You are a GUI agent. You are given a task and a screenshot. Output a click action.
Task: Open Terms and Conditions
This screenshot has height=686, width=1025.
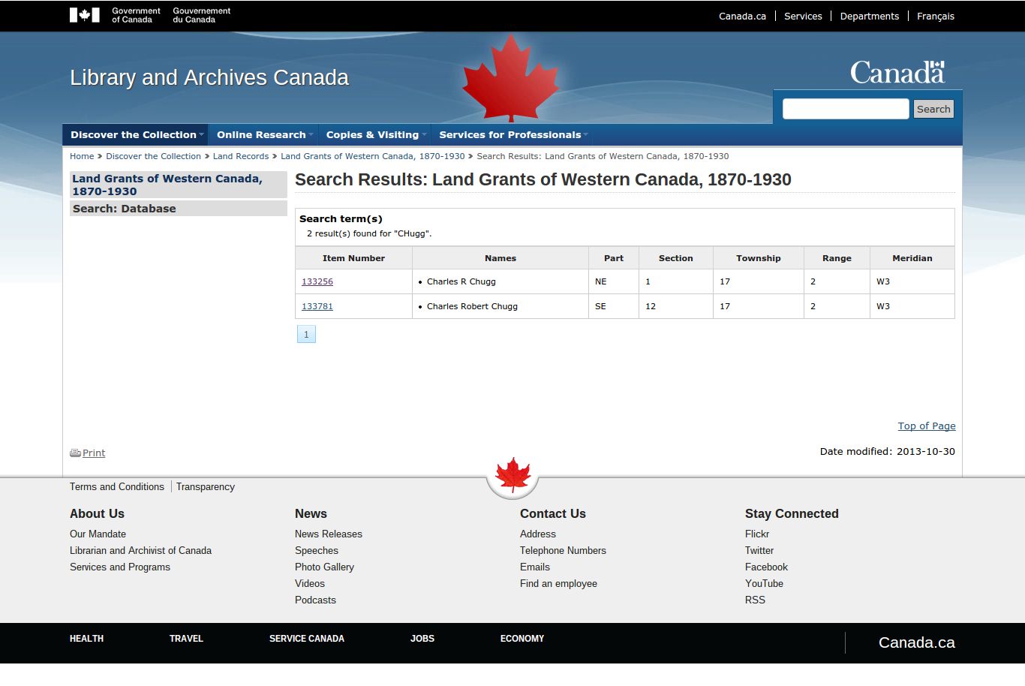pos(117,486)
